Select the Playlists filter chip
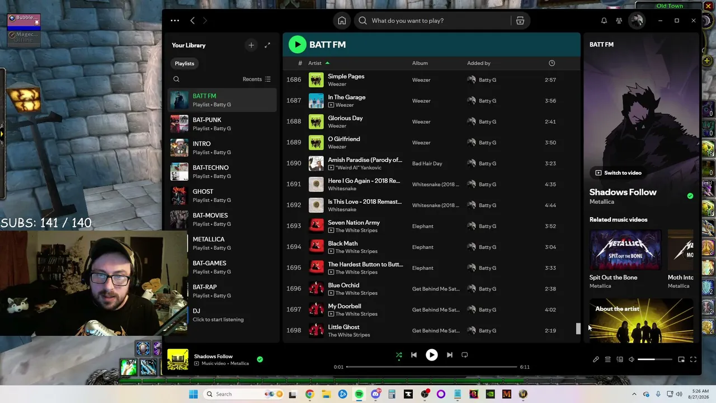 point(185,64)
